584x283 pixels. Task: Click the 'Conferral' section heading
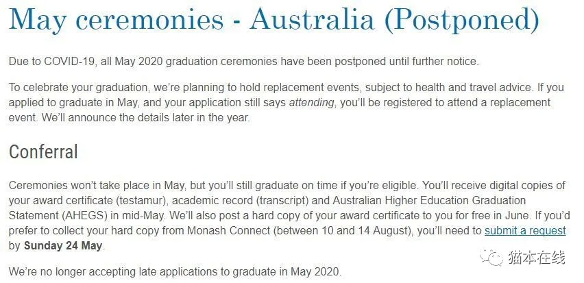click(x=44, y=152)
